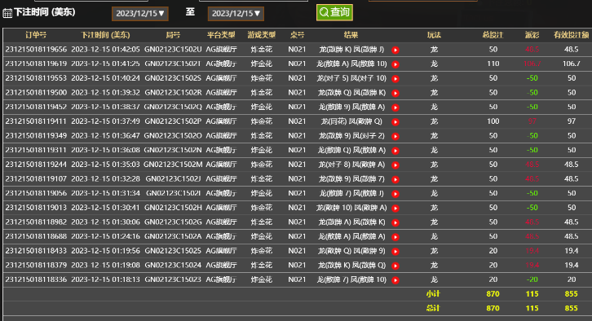Screen dimensions: 592x321
Task: Click round number GN02123C1502M
Action: pyautogui.click(x=173, y=165)
